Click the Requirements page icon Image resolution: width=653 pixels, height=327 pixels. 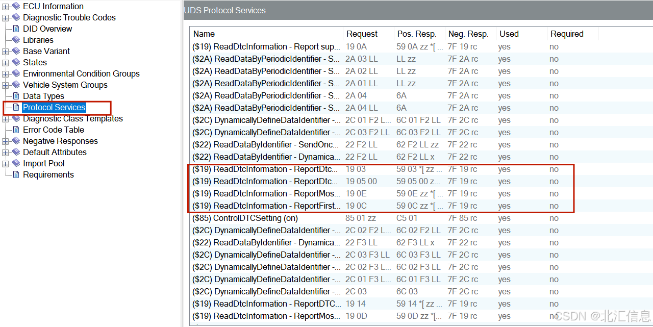click(x=16, y=174)
